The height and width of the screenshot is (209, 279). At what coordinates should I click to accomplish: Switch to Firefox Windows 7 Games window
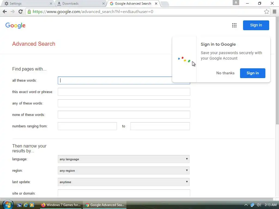click(61, 205)
